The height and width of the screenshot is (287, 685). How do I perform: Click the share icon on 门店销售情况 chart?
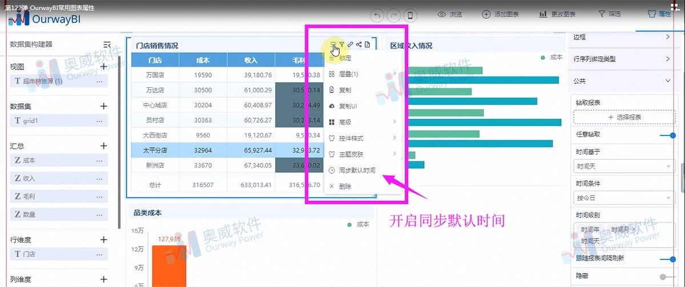(358, 45)
